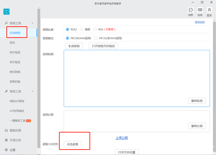This screenshot has height=155, width=216.
Task: Open the 签名 menu item
Action: pyautogui.click(x=12, y=43)
